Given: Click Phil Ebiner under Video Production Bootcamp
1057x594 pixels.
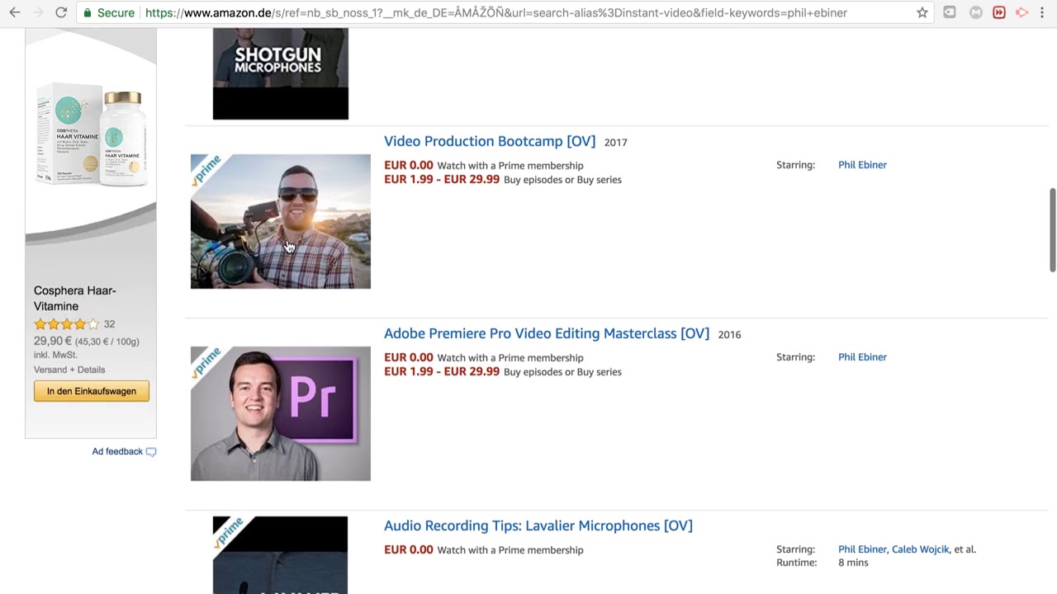Looking at the screenshot, I should (862, 165).
